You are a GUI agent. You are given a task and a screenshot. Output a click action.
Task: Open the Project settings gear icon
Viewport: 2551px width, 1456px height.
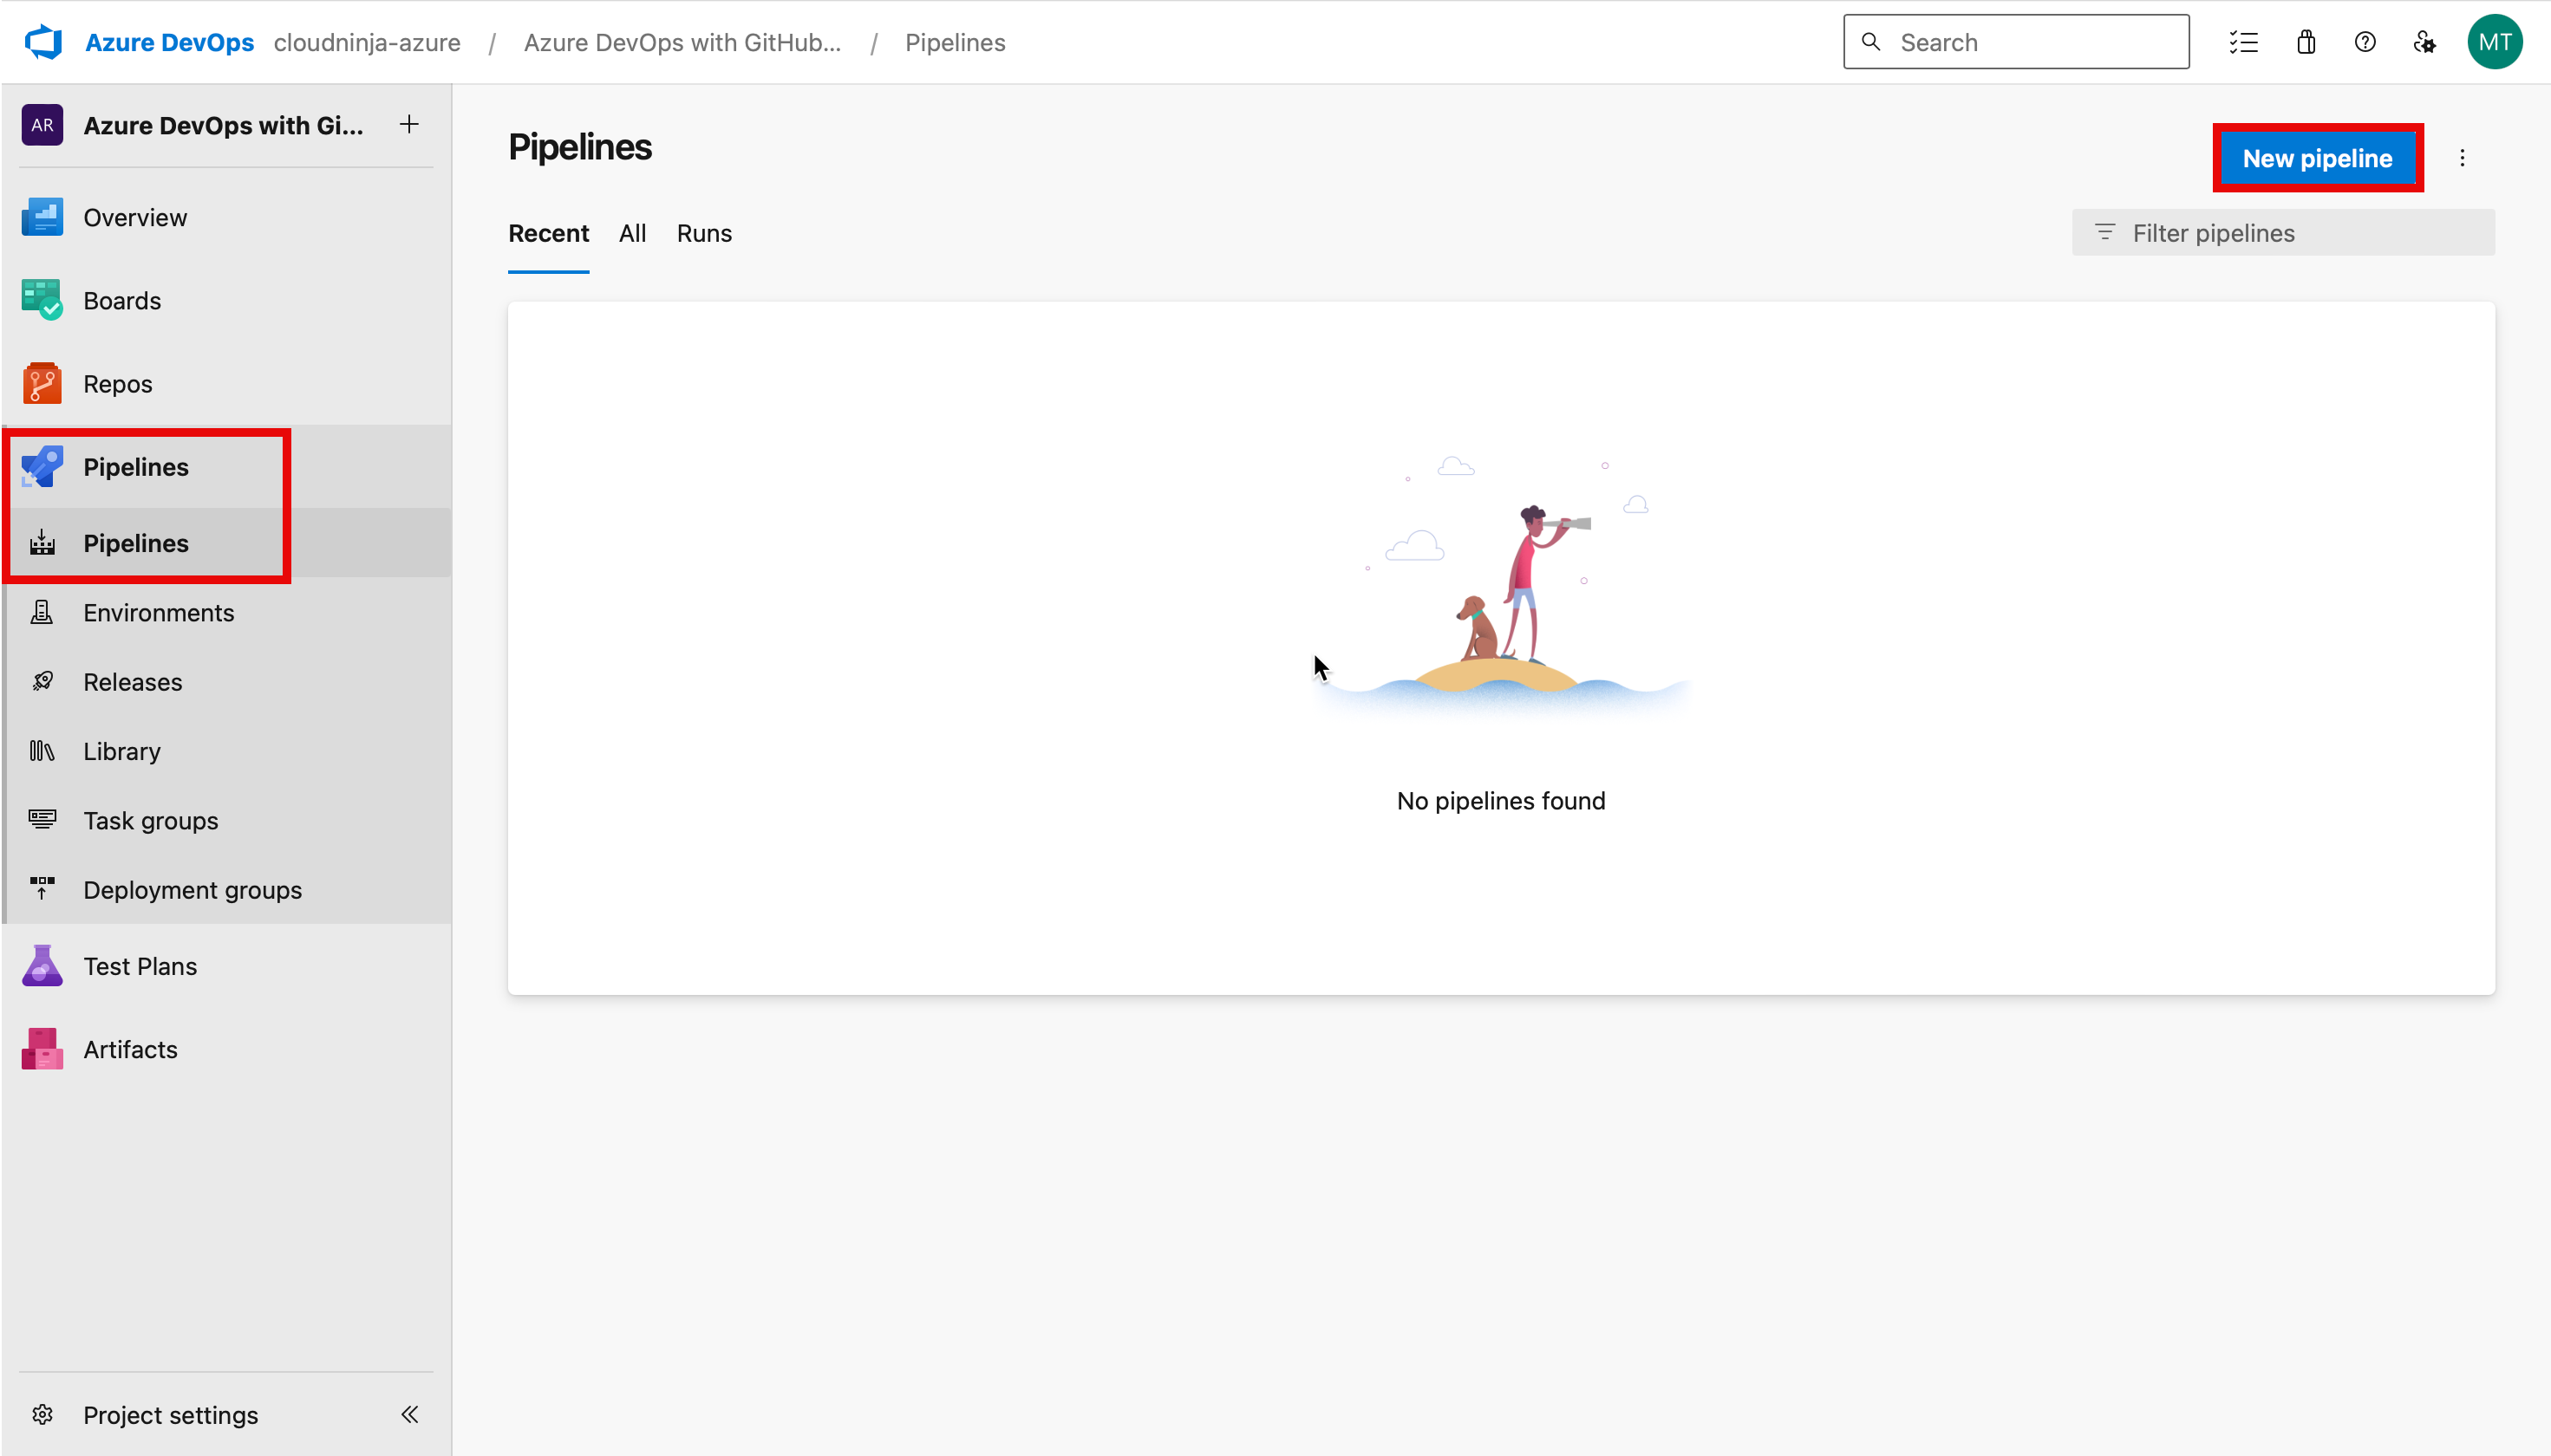coord(42,1414)
